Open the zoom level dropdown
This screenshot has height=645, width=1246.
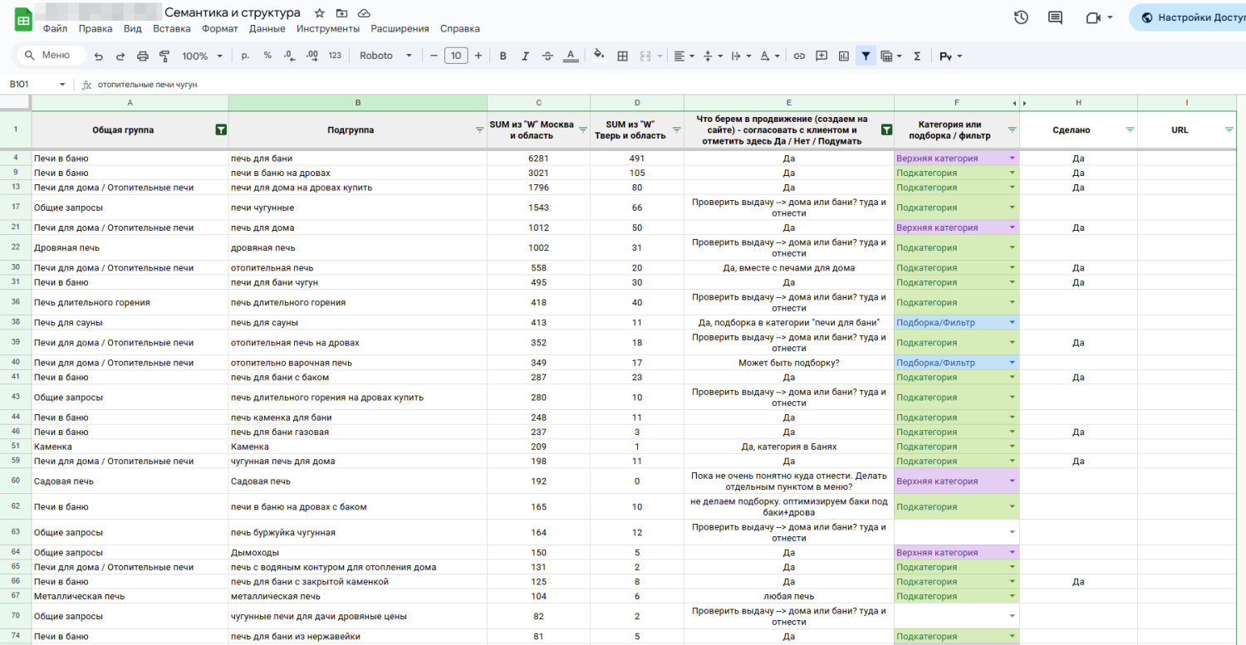pyautogui.click(x=202, y=56)
